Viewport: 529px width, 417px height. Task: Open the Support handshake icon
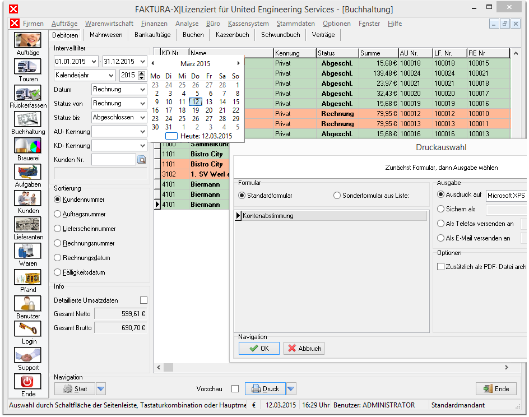pyautogui.click(x=27, y=355)
